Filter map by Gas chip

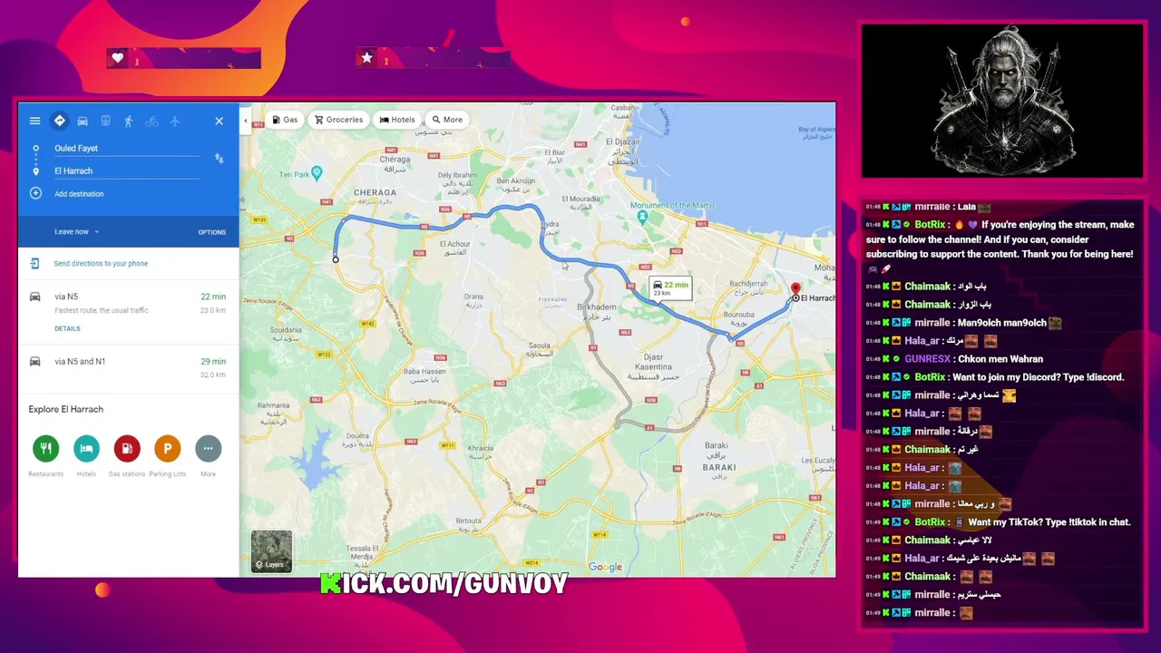(285, 120)
